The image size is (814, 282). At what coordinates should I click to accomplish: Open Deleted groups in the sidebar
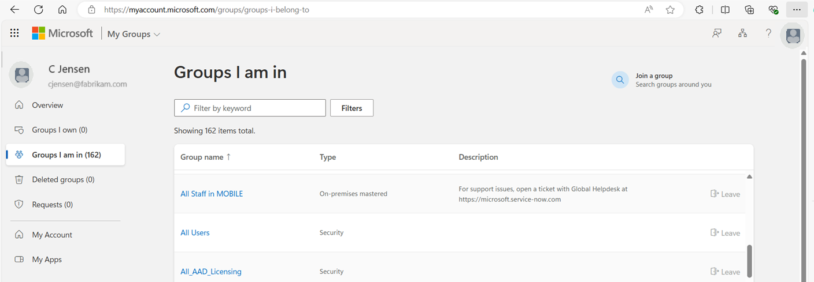pos(63,179)
